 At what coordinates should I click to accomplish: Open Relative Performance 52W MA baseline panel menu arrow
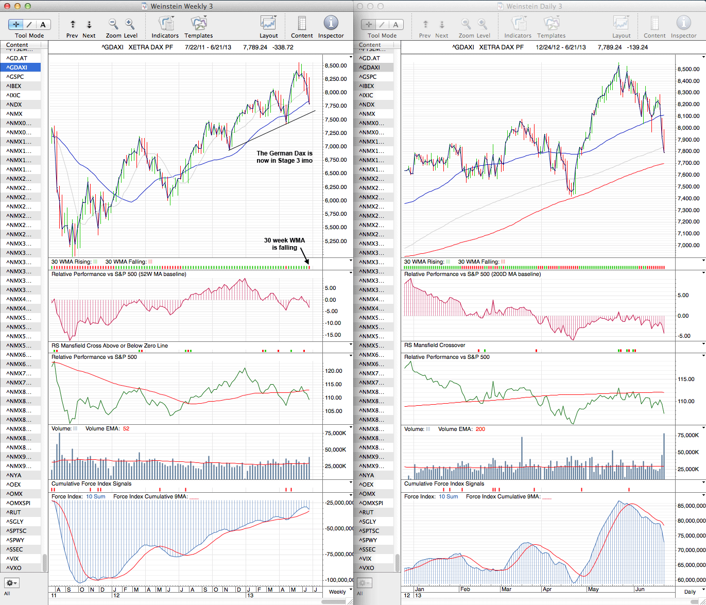coord(351,273)
